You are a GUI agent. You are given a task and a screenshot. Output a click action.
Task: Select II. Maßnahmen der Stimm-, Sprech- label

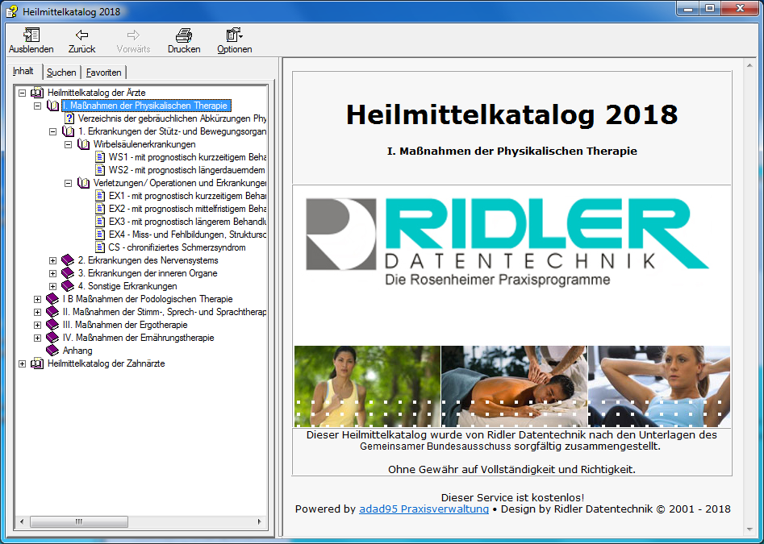[x=165, y=312]
